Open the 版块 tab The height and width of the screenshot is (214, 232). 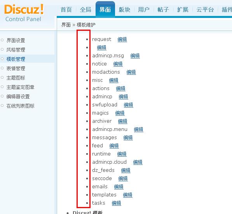coord(124,10)
